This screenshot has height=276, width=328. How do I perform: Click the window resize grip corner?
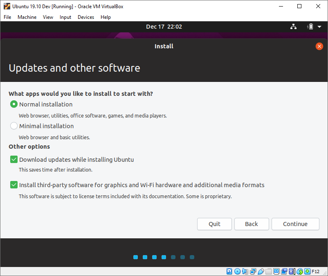click(325, 273)
